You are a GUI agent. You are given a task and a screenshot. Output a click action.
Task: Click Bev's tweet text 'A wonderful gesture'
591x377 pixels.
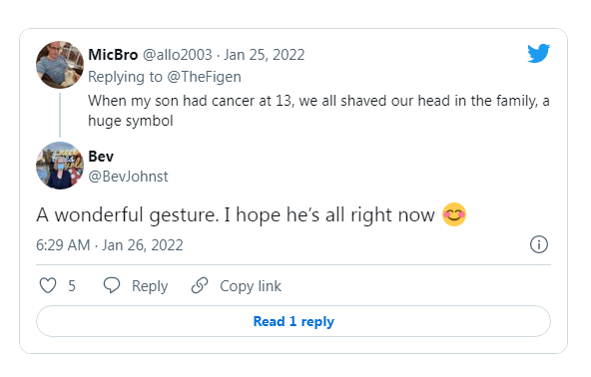[252, 214]
